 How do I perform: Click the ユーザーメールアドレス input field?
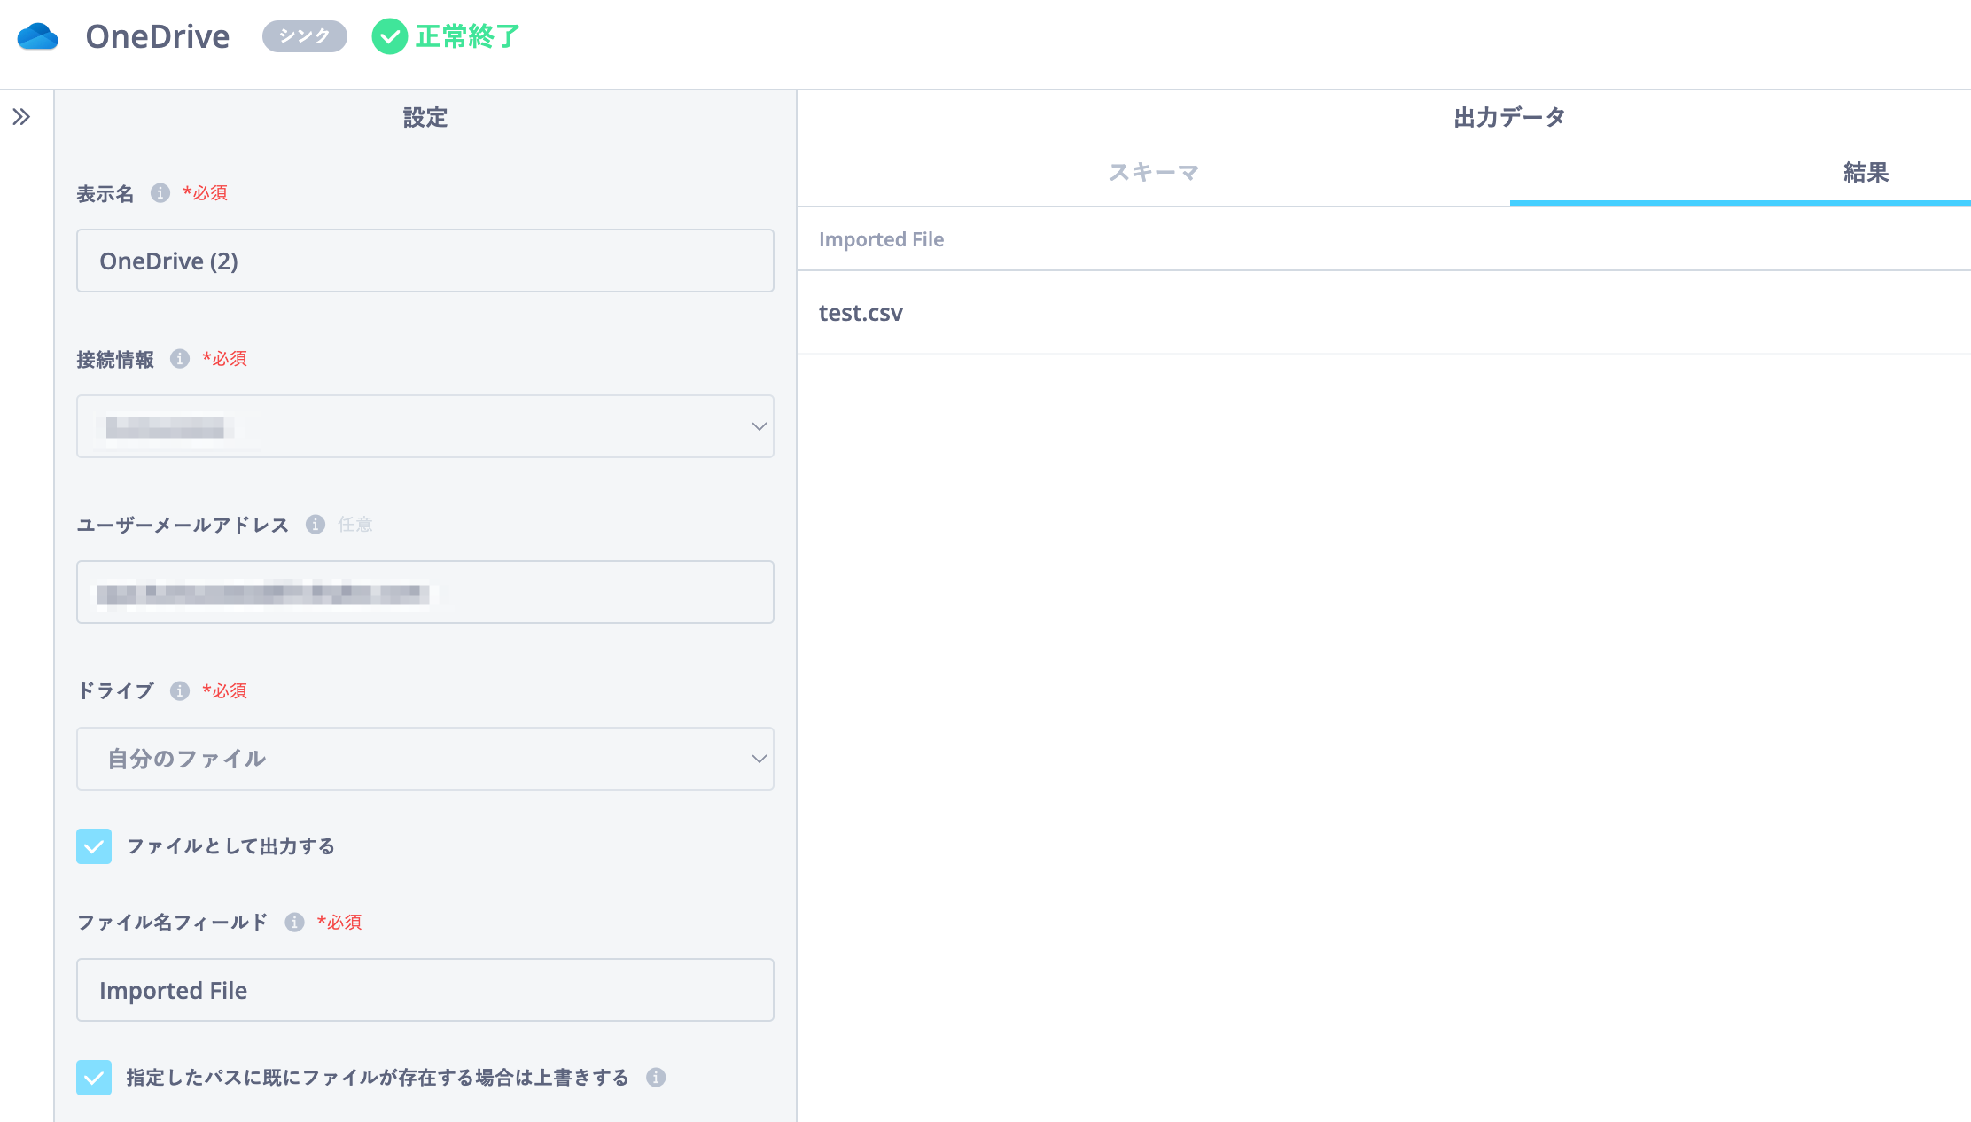tap(425, 592)
